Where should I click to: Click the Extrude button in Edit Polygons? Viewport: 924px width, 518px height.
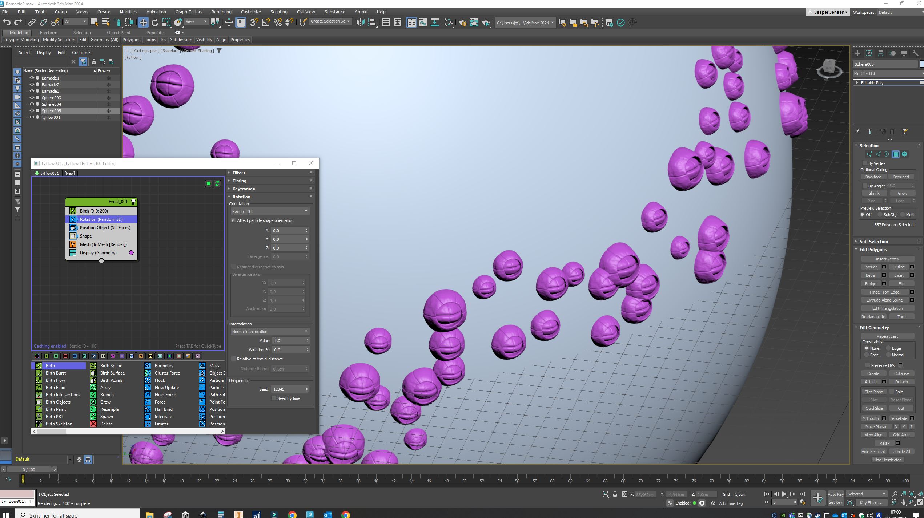click(x=870, y=267)
